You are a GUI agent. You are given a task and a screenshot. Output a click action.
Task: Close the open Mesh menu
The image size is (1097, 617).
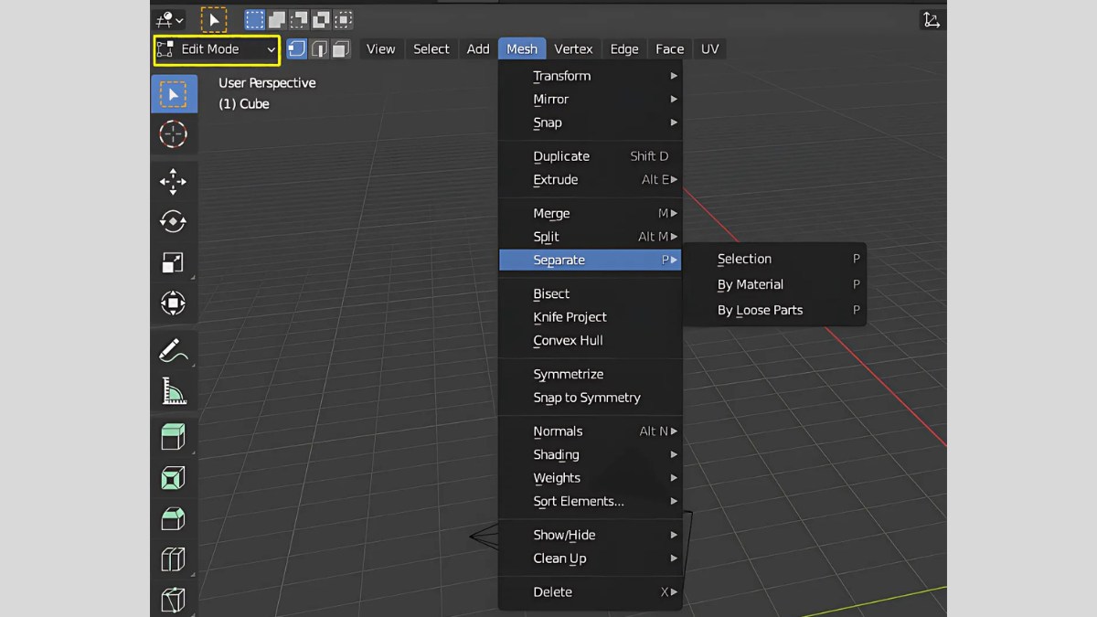[x=522, y=49]
